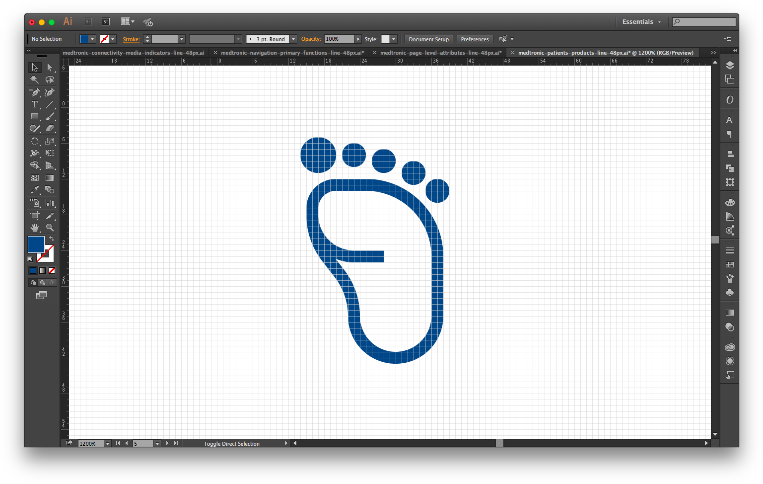The height and width of the screenshot is (484, 763).
Task: Open Preferences from the control bar
Action: tap(474, 39)
